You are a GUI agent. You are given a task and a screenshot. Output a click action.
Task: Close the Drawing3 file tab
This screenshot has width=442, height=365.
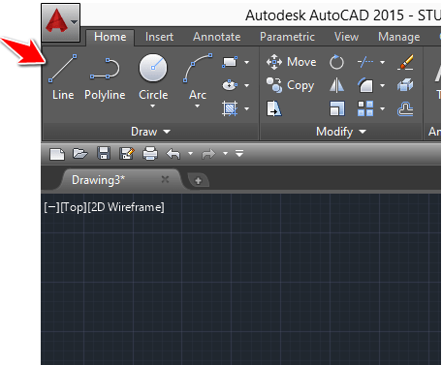[165, 179]
